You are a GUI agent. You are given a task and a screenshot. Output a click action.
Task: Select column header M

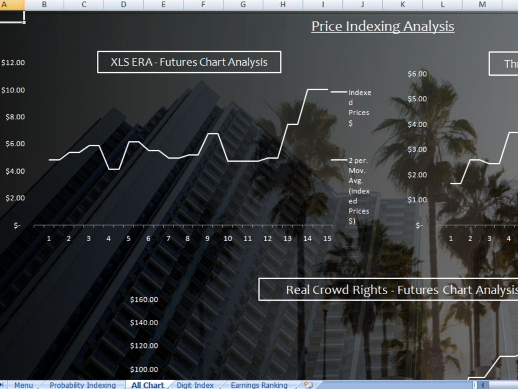482,4
